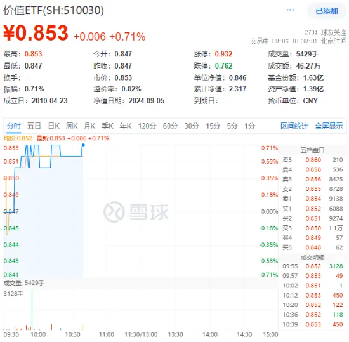Click the tall 3128手 volume bar
The image size is (349, 342).
pyautogui.click(x=32, y=309)
